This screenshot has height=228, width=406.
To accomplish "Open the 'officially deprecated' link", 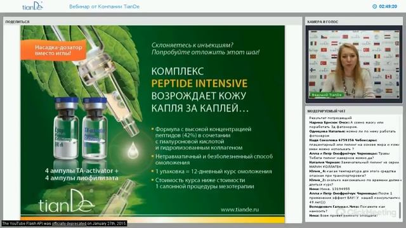I will [69, 224].
